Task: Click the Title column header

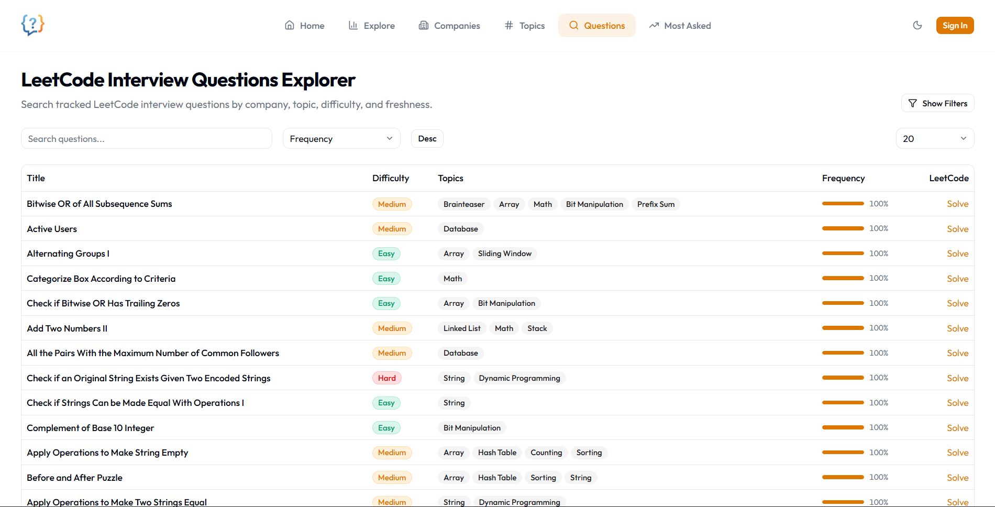Action: (x=36, y=178)
